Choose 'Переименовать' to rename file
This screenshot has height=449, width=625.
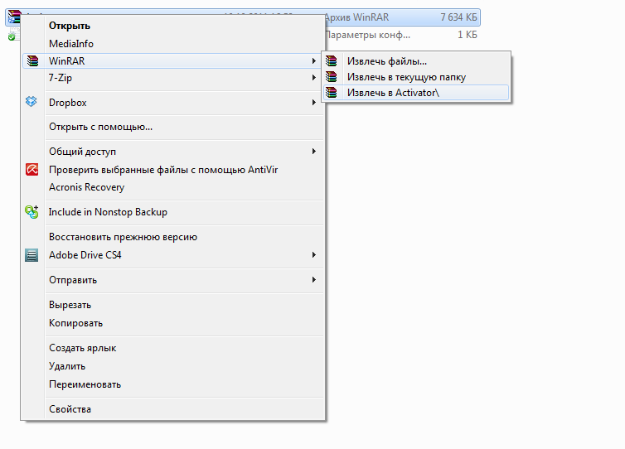(x=85, y=384)
